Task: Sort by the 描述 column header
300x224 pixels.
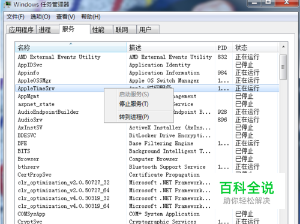Action: coord(171,47)
